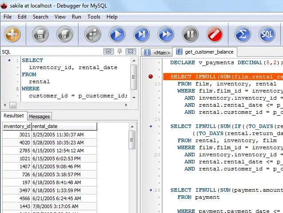
Task: Select the cell 5/28/2005 10:35:23 AM
Action: click(64, 143)
